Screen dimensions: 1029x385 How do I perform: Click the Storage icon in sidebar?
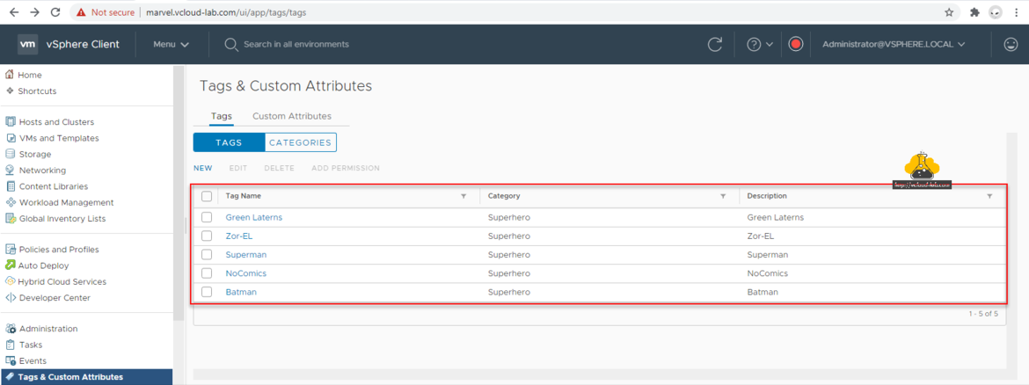10,154
